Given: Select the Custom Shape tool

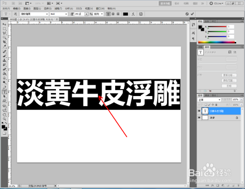Looking at the screenshot, I should [4, 101].
